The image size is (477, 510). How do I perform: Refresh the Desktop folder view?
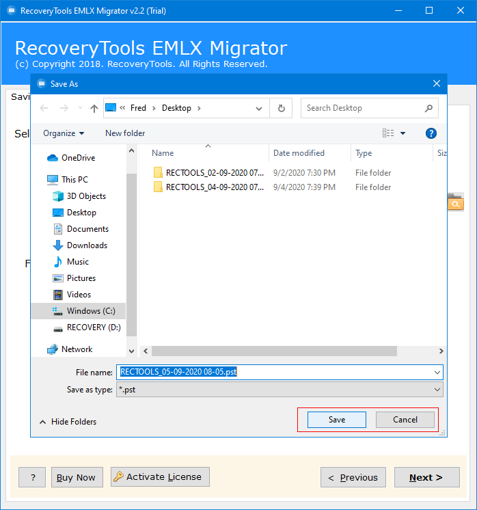pyautogui.click(x=282, y=108)
